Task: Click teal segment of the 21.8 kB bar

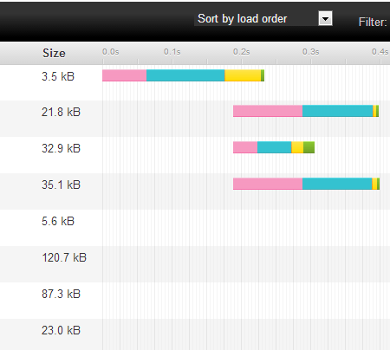Action: pyautogui.click(x=338, y=111)
